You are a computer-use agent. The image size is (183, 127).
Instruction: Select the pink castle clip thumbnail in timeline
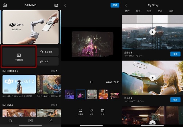(81, 94)
